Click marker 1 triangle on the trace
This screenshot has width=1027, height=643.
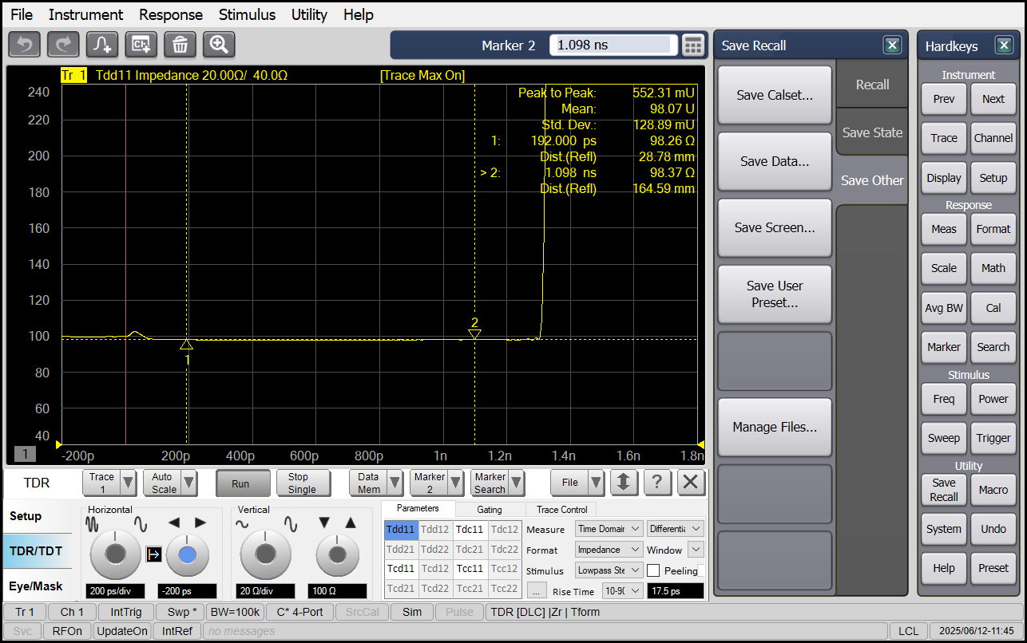tap(187, 345)
